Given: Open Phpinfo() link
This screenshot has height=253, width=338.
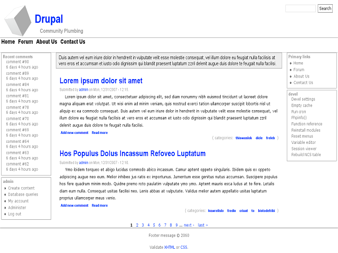Looking at the screenshot, I should (x=298, y=118).
